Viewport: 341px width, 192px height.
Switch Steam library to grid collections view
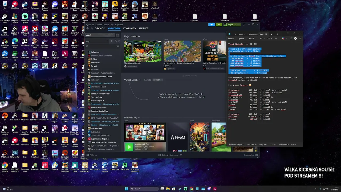[117, 35]
